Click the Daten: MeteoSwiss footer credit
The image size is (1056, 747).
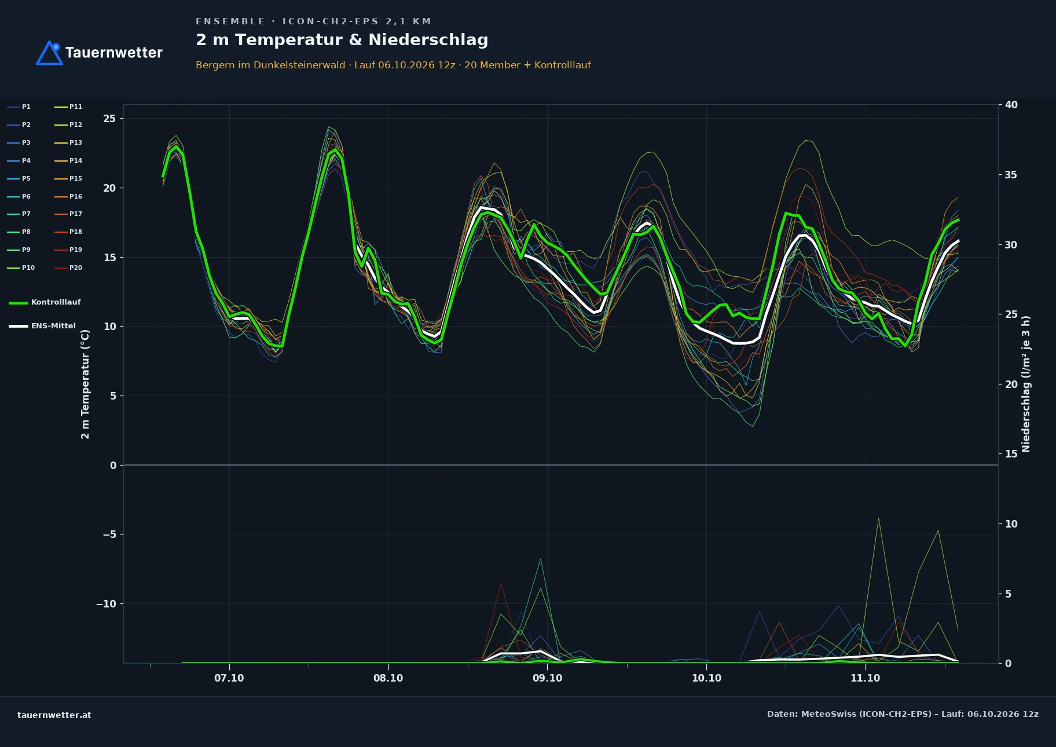tap(903, 714)
